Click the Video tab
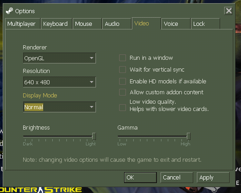Viewport: 241px width, 193px height. point(146,23)
